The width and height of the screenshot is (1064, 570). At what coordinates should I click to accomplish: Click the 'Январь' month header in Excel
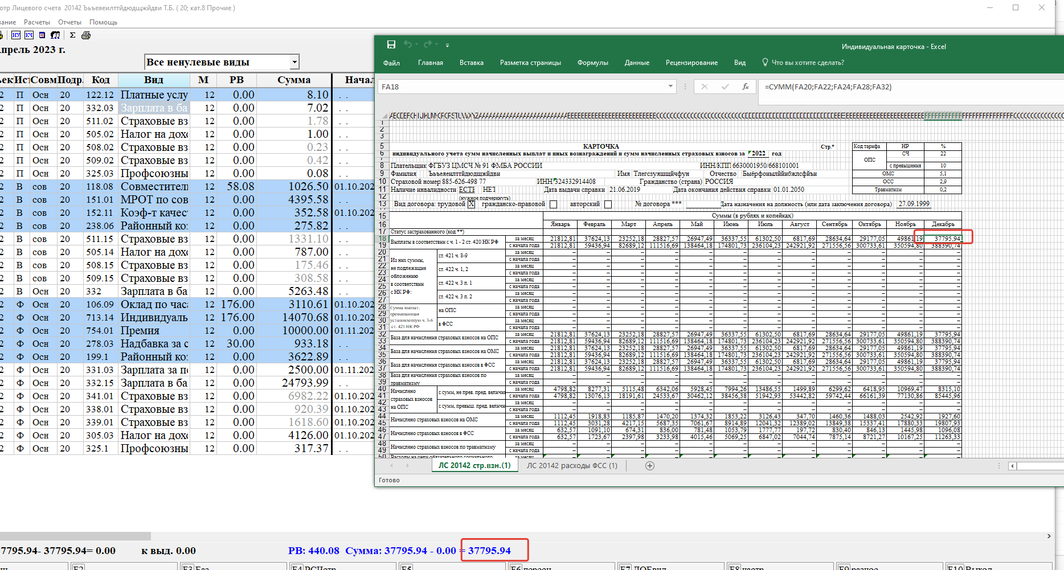point(560,224)
